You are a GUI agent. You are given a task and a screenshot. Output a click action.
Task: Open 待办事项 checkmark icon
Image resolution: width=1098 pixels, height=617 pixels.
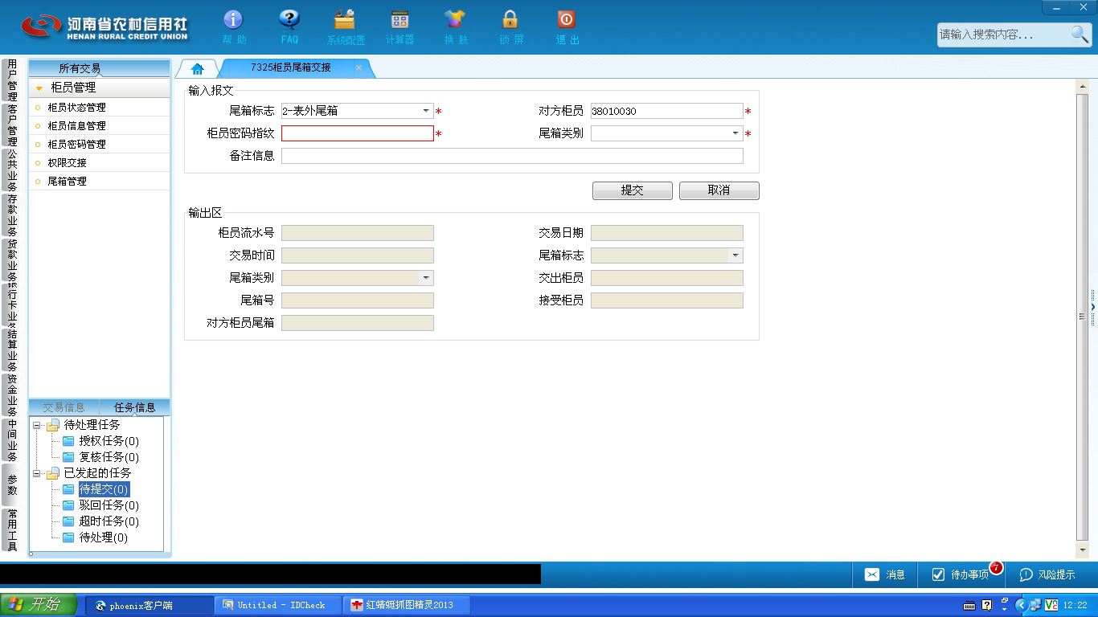click(x=938, y=574)
